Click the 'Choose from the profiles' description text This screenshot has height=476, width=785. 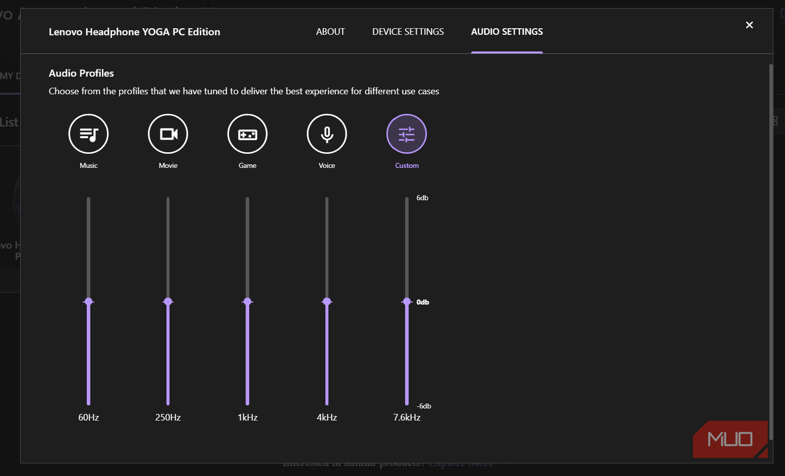pos(244,91)
